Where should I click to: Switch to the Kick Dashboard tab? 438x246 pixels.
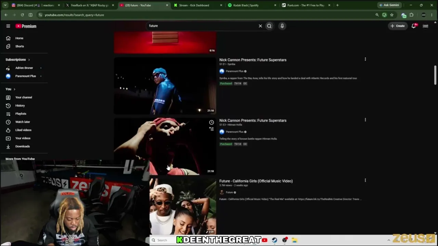coord(198,5)
